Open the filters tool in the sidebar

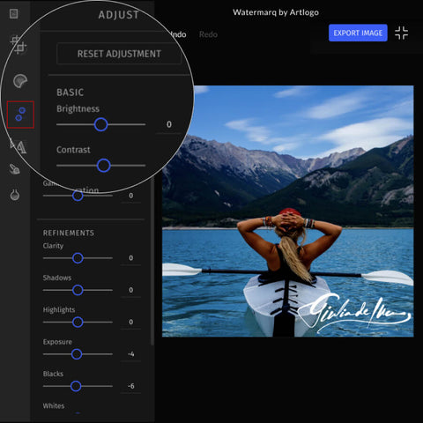(x=20, y=81)
